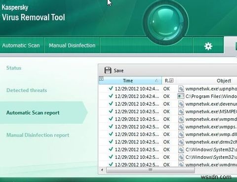Click the Save button label
Viewport: 237px width, 182px height.
pos(118,71)
